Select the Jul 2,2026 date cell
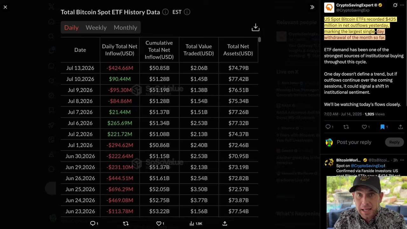407x229 pixels. click(80, 134)
